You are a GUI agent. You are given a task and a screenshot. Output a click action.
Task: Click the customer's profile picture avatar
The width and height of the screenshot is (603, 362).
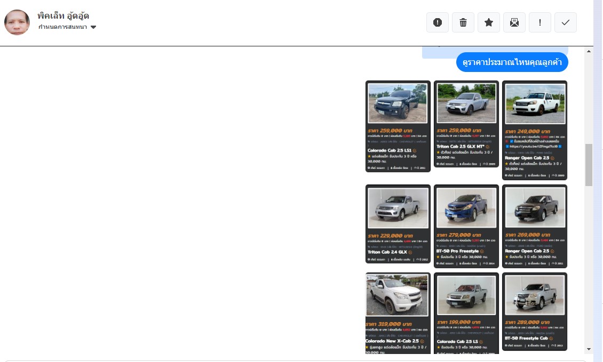tap(17, 22)
